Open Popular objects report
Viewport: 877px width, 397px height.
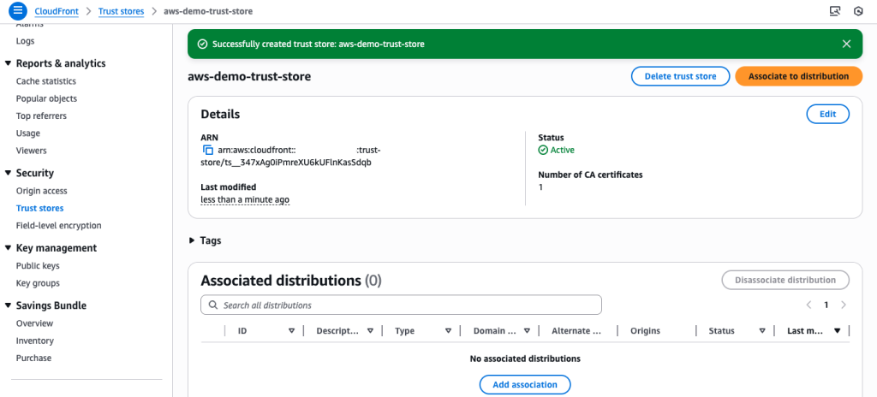[46, 98]
